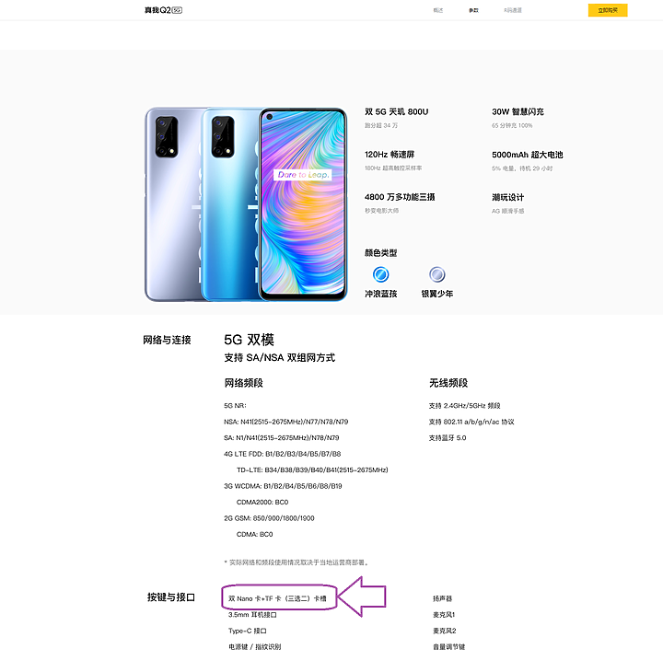Open the 概述 overview tab
Viewport: 663px width, 672px height.
[x=438, y=10]
